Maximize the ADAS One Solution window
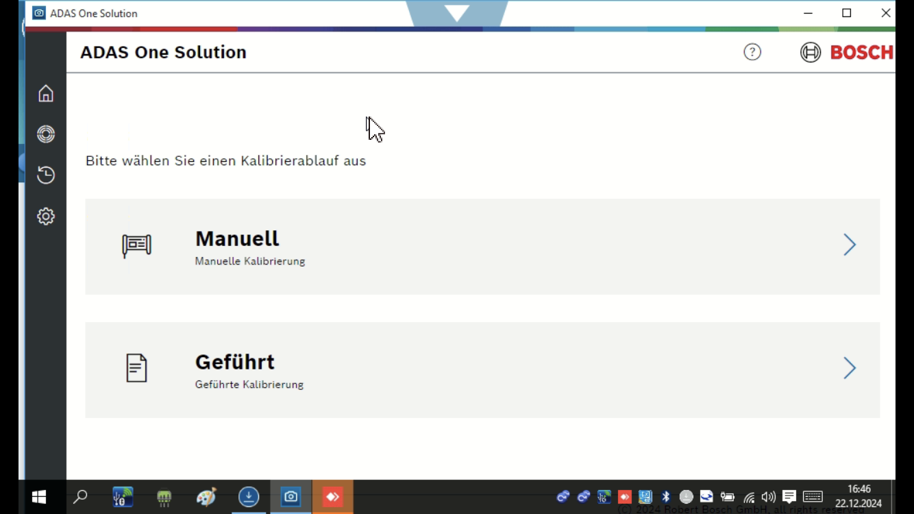Viewport: 914px width, 514px height. pyautogui.click(x=847, y=13)
